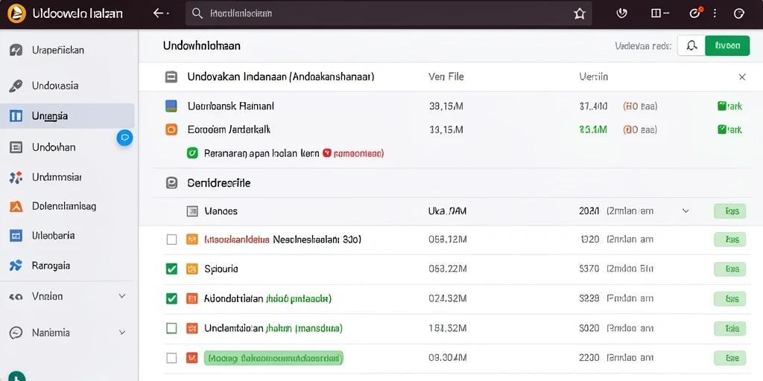The height and width of the screenshot is (381, 763).
Task: Click the red-orange icon beside Adondattiatan
Action: point(192,298)
